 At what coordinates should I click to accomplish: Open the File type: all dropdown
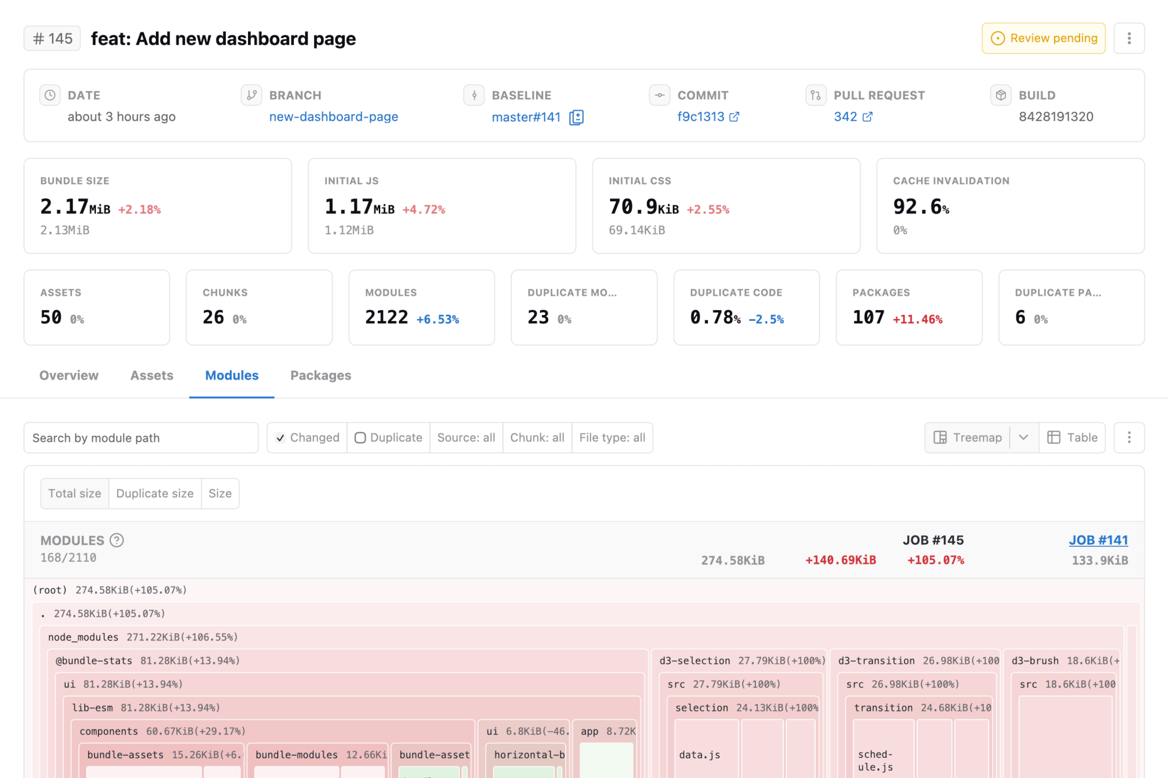click(x=612, y=438)
